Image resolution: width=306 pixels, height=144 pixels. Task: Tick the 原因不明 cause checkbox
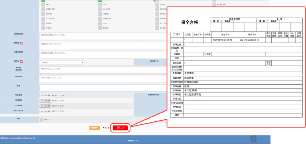(43, 14)
